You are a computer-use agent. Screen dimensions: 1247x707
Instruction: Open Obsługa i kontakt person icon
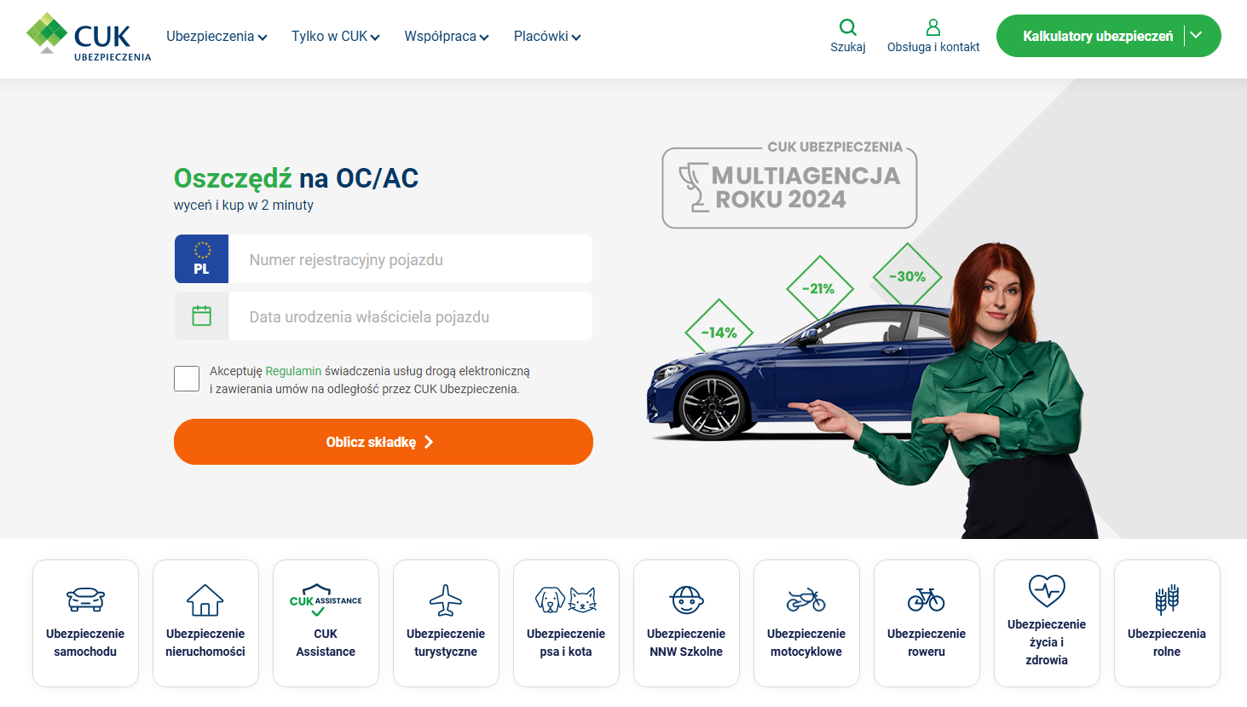[933, 27]
